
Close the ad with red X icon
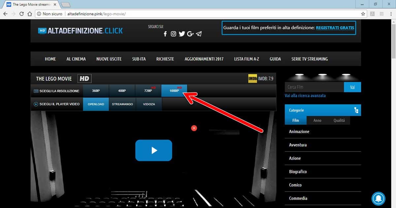[194, 128]
